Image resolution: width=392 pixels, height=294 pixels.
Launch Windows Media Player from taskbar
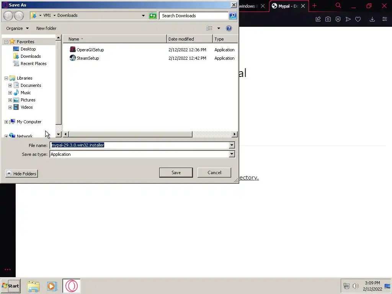tap(52, 286)
